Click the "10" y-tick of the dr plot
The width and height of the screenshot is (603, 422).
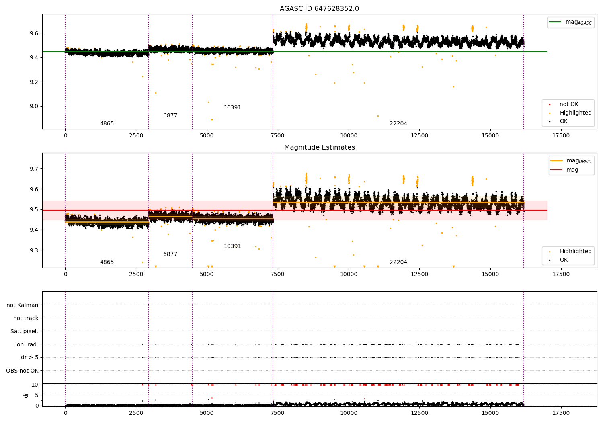pyautogui.click(x=35, y=385)
